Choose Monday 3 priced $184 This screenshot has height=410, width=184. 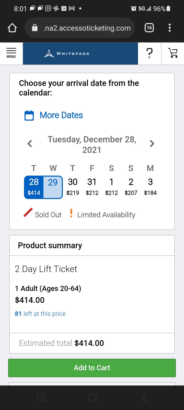point(150,187)
